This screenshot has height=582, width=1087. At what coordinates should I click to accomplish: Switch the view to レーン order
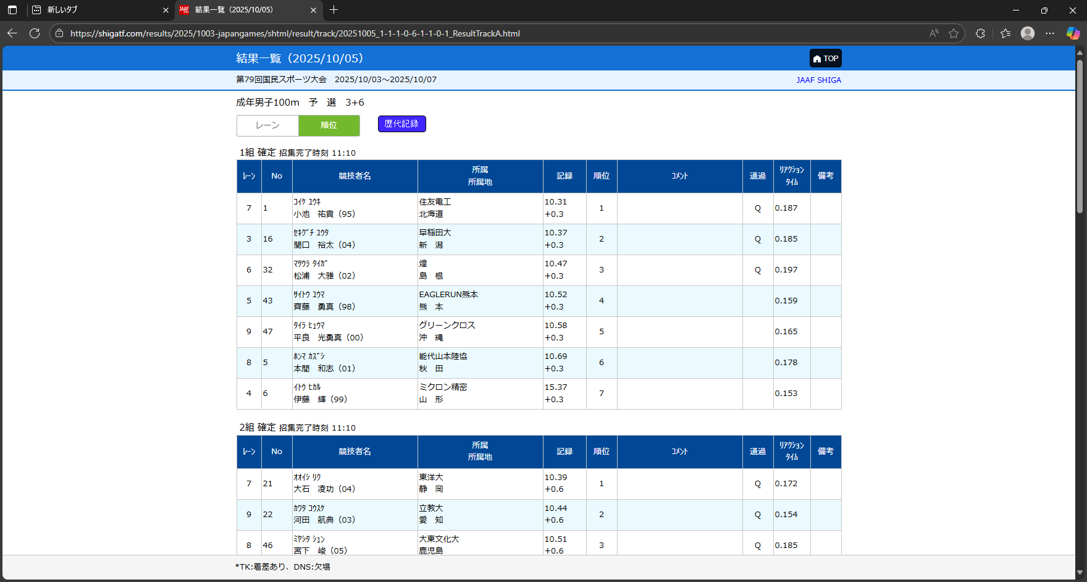(267, 125)
